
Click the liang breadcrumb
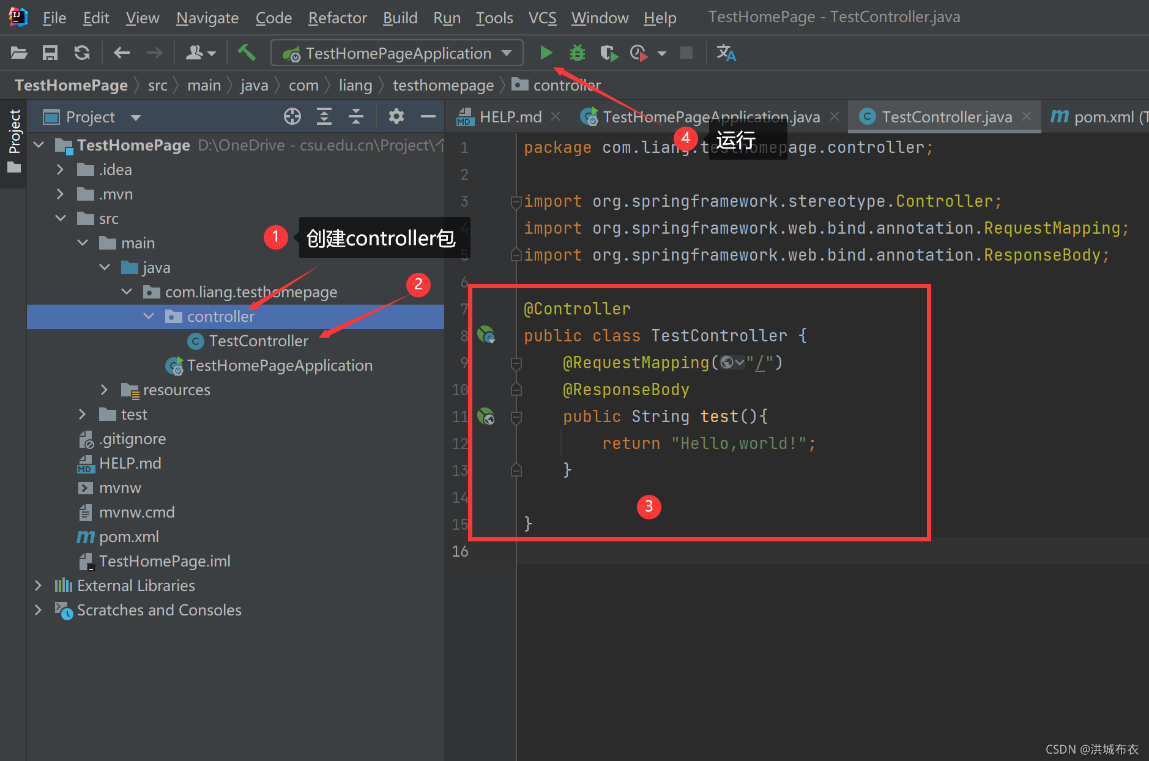[x=355, y=85]
